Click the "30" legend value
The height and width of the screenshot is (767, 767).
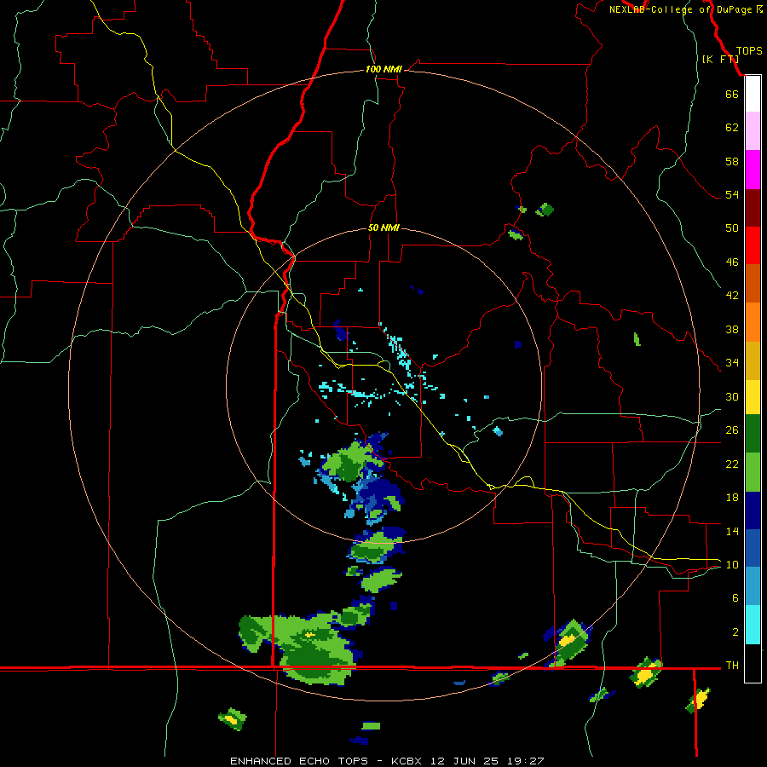(x=732, y=396)
